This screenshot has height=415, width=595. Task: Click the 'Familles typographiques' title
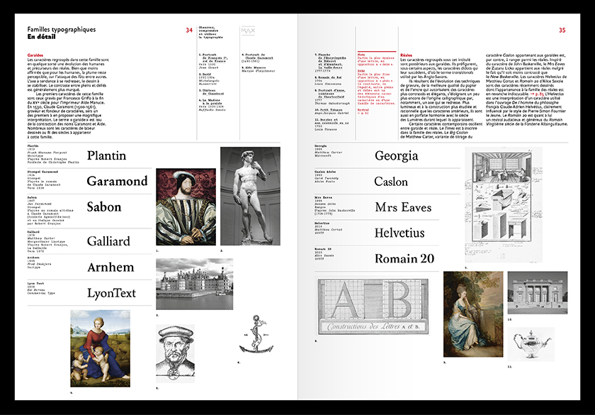click(62, 30)
